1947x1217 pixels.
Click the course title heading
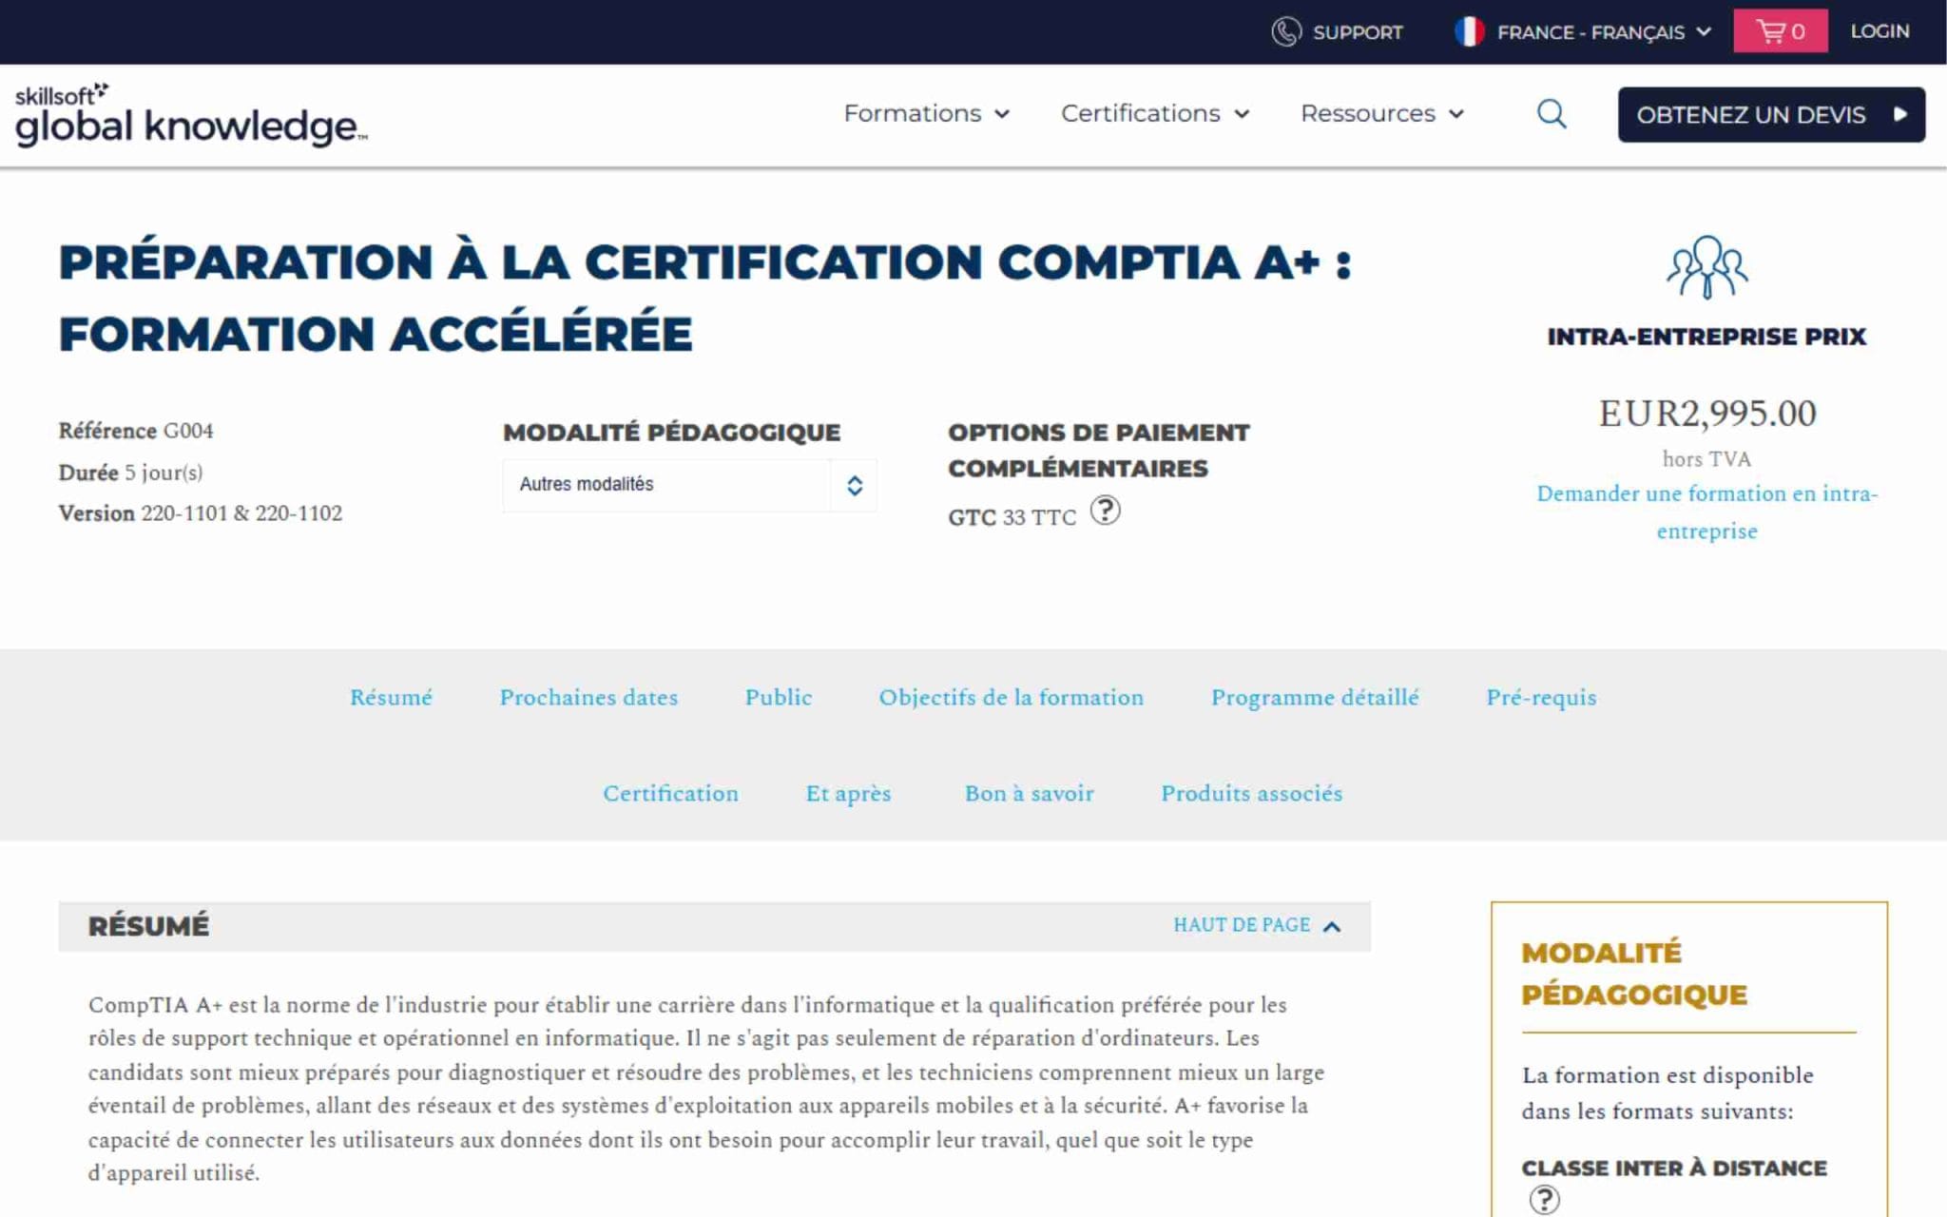pos(704,298)
